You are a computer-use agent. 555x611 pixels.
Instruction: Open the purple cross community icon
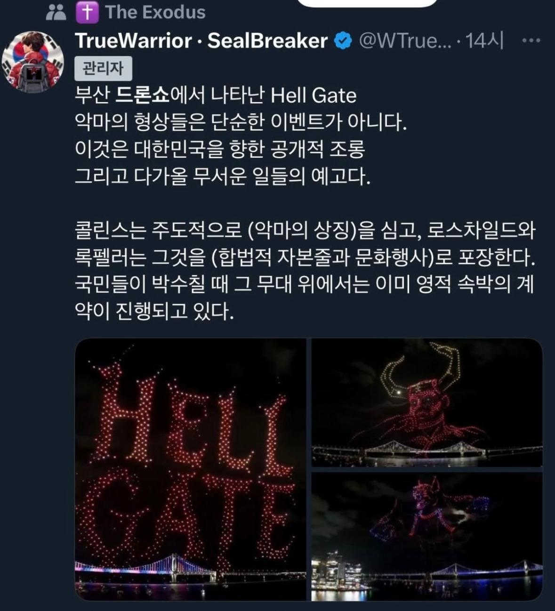tap(88, 12)
